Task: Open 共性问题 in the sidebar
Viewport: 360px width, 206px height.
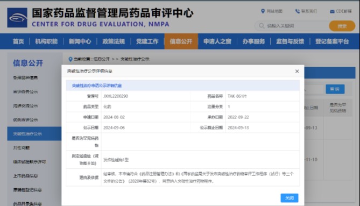Action: 22,148
